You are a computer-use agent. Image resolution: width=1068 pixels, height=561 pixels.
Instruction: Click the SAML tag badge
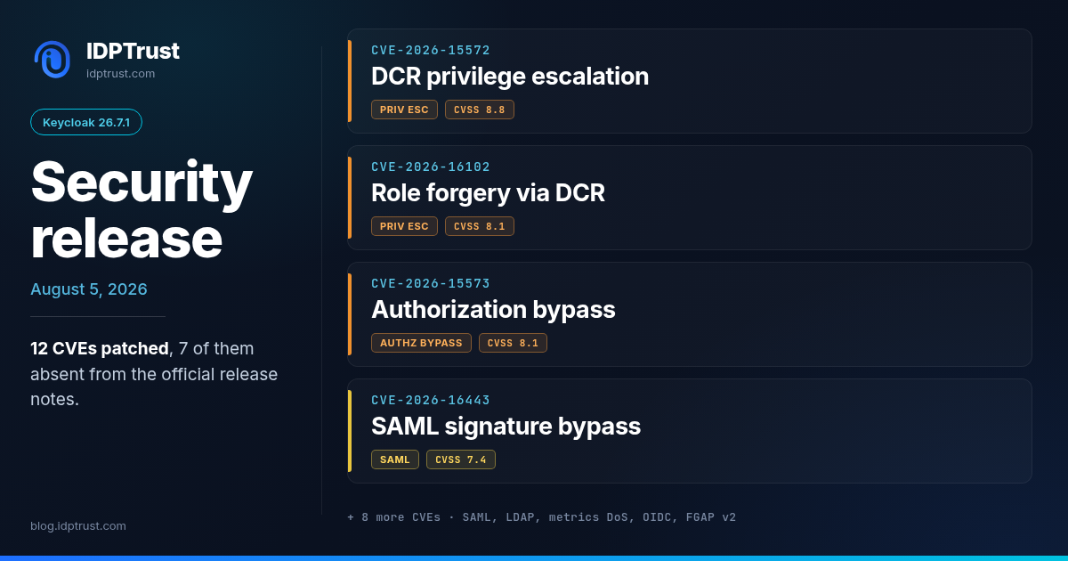[x=395, y=459]
